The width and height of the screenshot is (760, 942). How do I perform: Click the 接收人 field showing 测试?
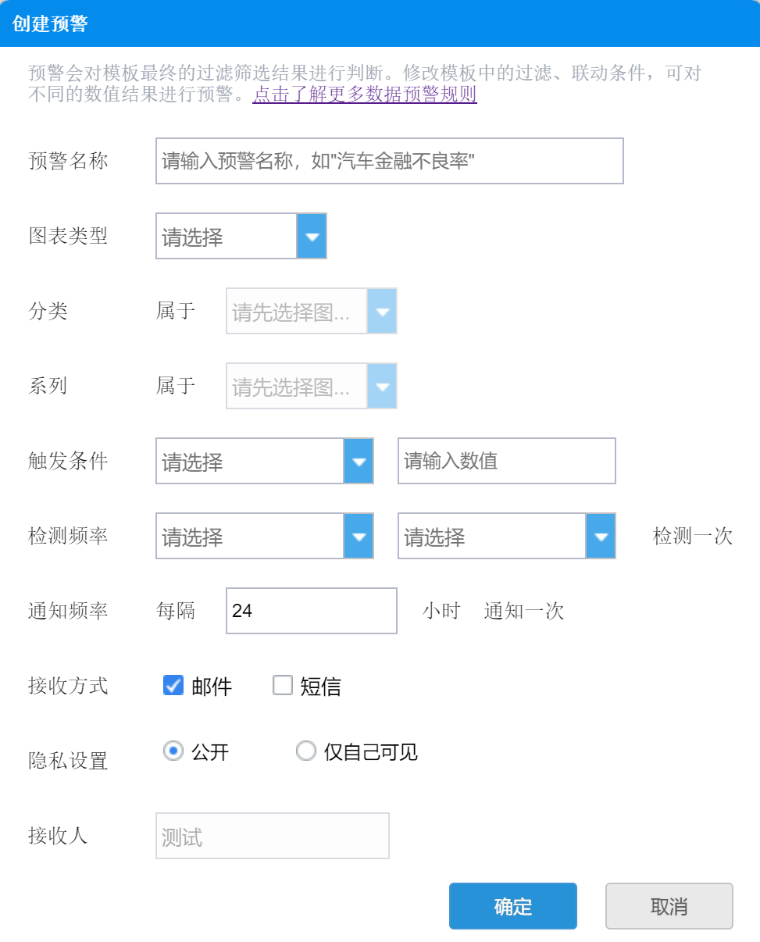click(272, 836)
